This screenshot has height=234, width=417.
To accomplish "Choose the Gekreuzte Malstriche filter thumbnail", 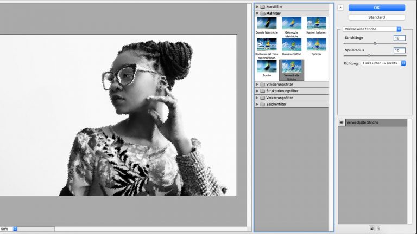I will click(x=292, y=23).
